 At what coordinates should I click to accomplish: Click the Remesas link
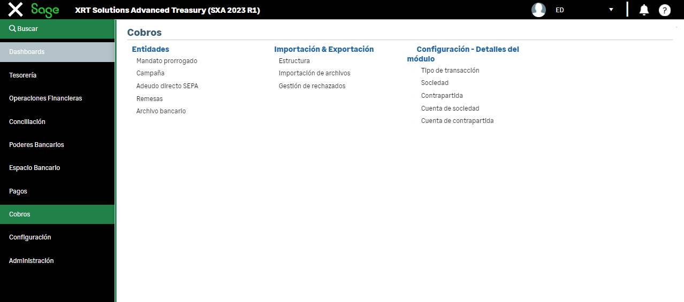[x=149, y=99]
